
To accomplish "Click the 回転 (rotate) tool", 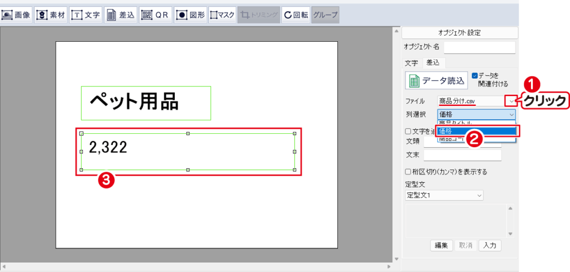I will coord(296,15).
